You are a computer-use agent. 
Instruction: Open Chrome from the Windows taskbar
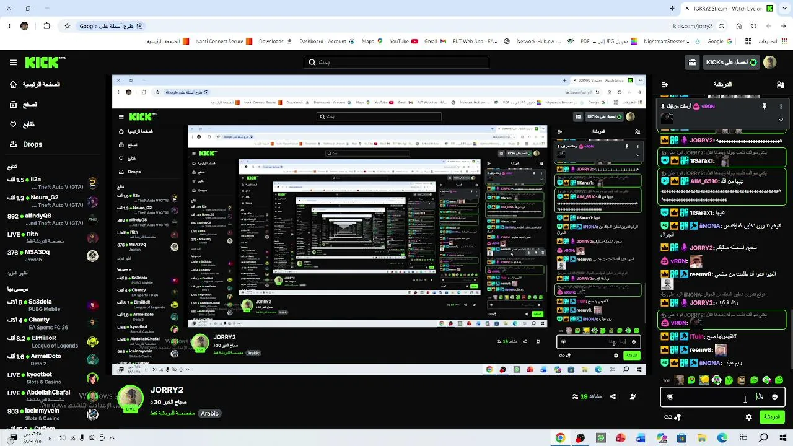[x=560, y=438]
